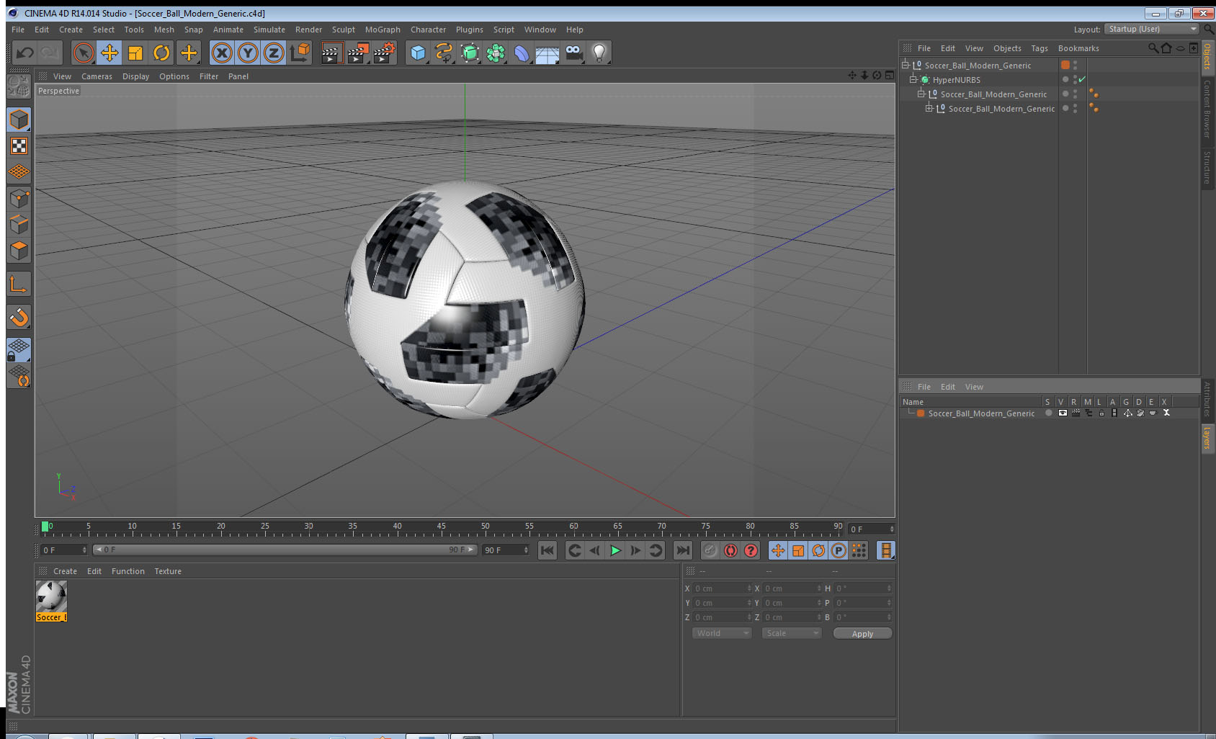Toggle Y-axis lock button
Viewport: 1216px width, 739px height.
point(248,53)
